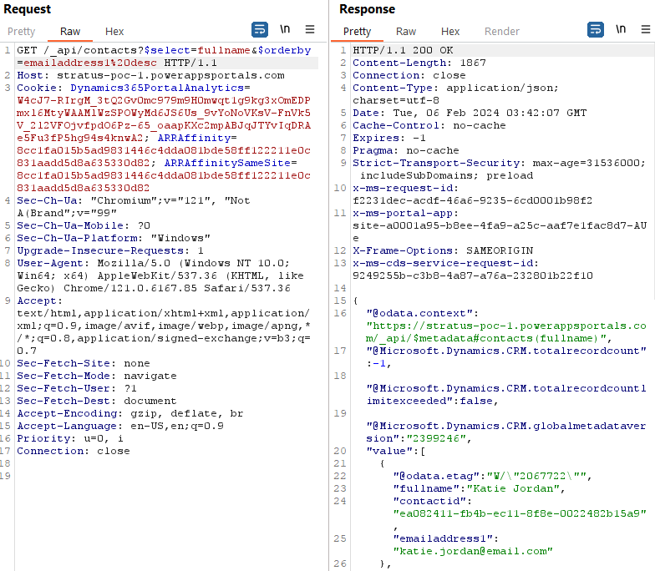This screenshot has width=655, height=571.
Task: Click the Pragma: no-cache header
Action: click(x=406, y=150)
